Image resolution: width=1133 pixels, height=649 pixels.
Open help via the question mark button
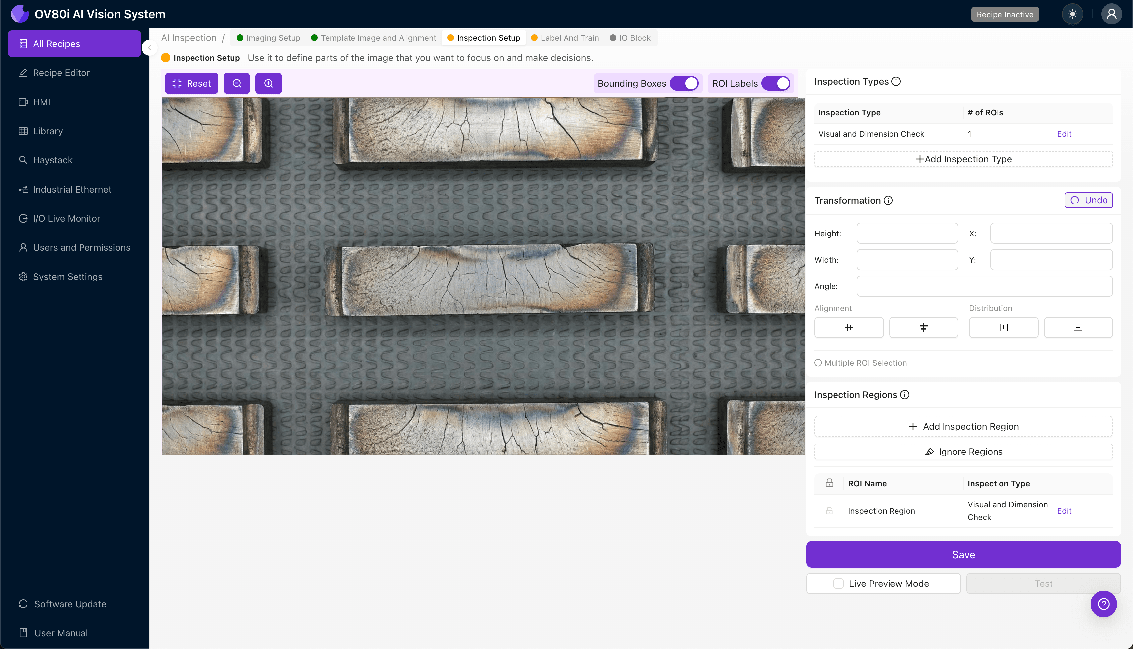coord(1104,604)
